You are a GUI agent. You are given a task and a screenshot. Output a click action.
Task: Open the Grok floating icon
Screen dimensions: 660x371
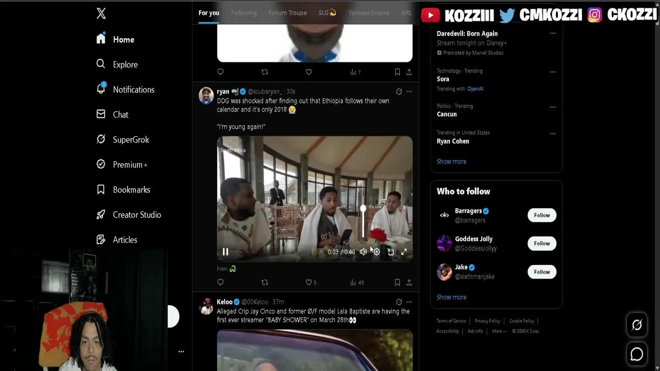point(637,325)
